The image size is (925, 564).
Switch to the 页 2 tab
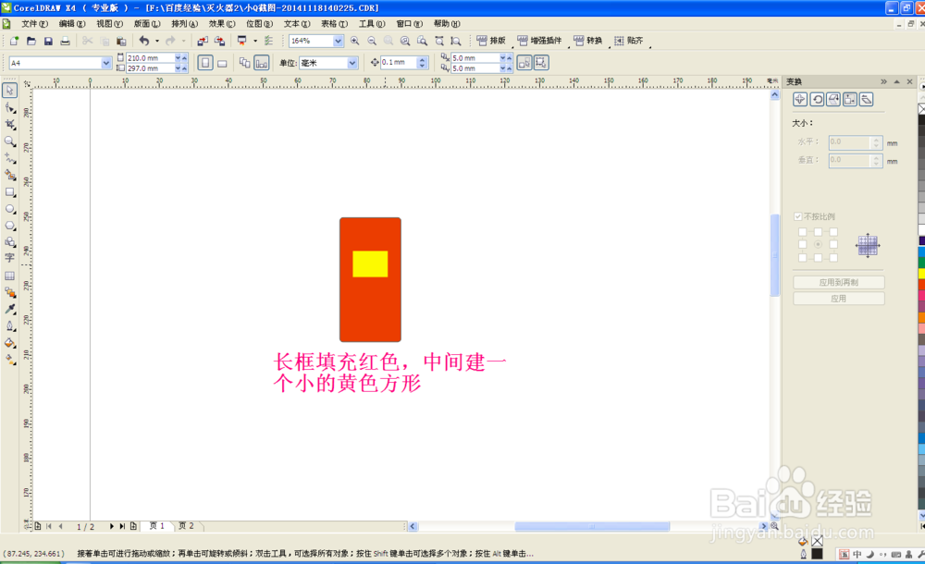[185, 525]
